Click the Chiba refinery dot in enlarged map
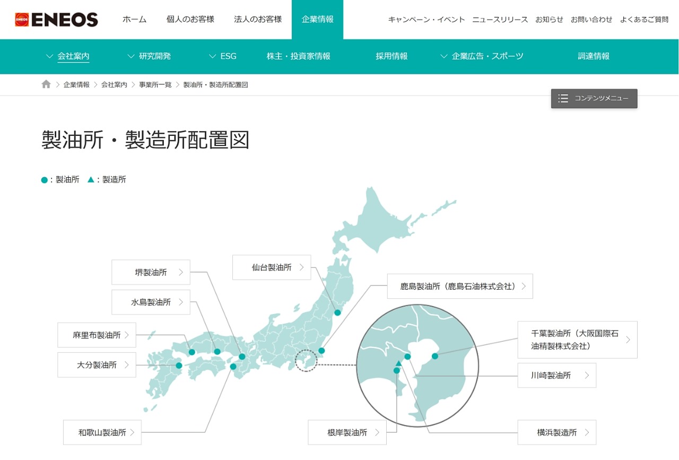Viewport: 679px width, 460px height. (x=434, y=356)
